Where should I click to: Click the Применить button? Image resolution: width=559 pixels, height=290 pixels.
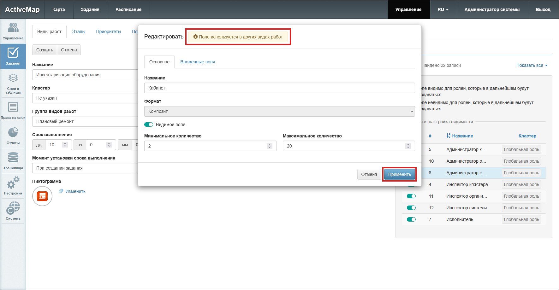pos(399,174)
